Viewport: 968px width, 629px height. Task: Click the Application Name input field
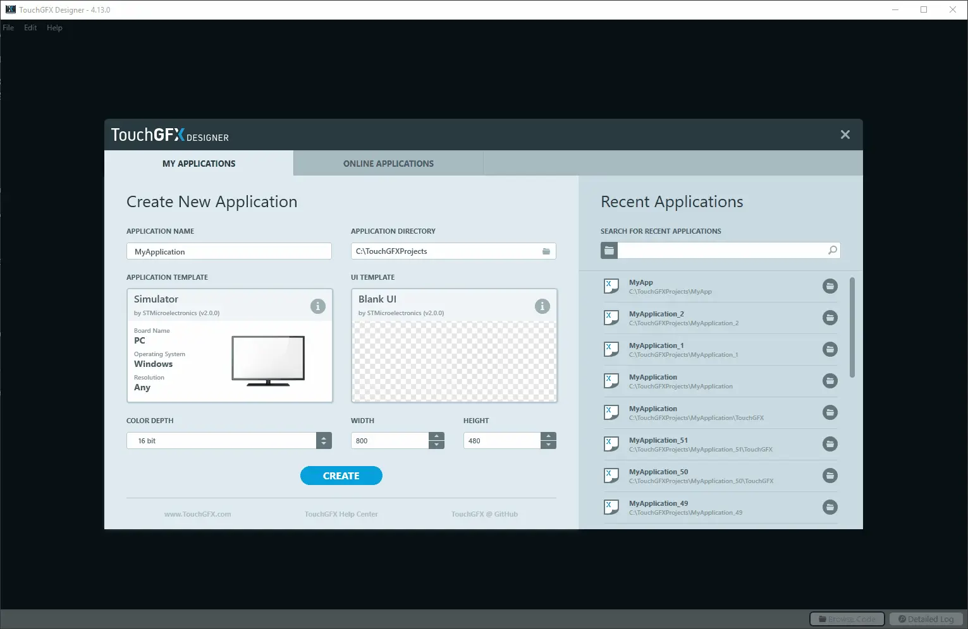[x=229, y=251]
